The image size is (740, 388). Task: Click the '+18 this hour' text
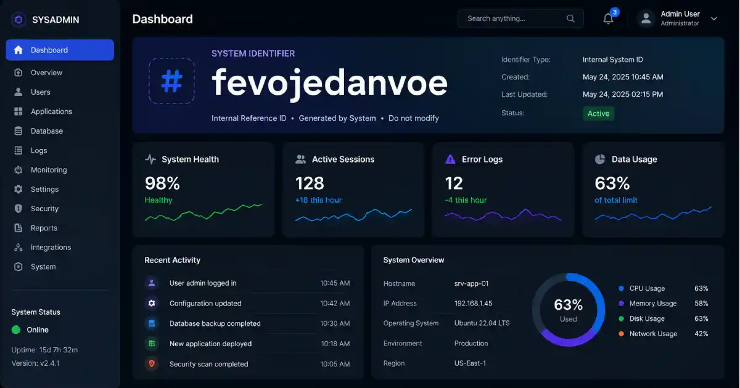tap(318, 200)
